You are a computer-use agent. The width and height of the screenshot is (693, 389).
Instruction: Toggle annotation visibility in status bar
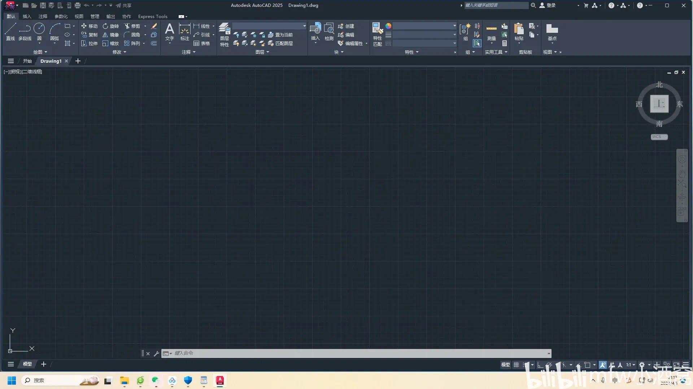tap(603, 365)
